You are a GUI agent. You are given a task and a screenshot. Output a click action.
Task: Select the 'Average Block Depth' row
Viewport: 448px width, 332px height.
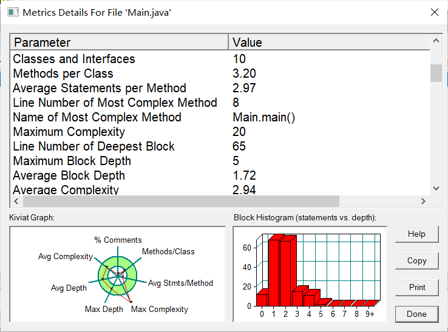point(220,175)
